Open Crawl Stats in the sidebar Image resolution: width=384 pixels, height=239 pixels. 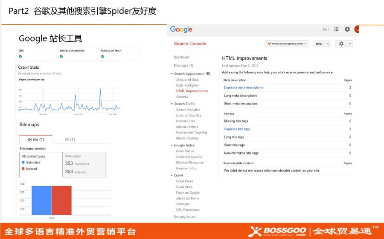pyautogui.click(x=184, y=187)
